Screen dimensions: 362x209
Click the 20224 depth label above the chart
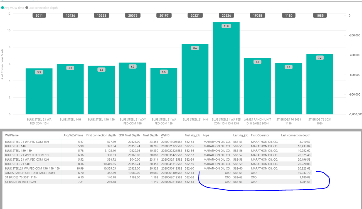pos(226,16)
